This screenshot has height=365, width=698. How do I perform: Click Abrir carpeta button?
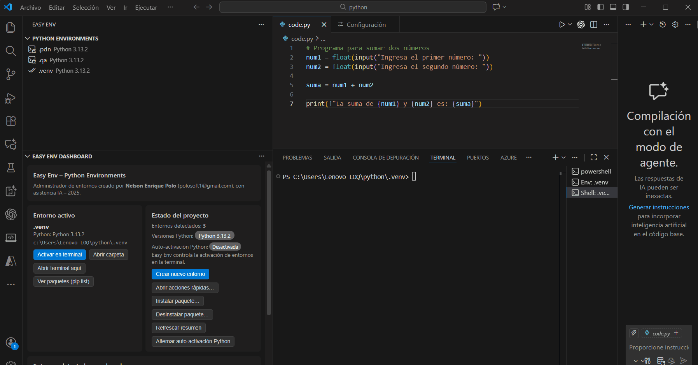(x=108, y=254)
